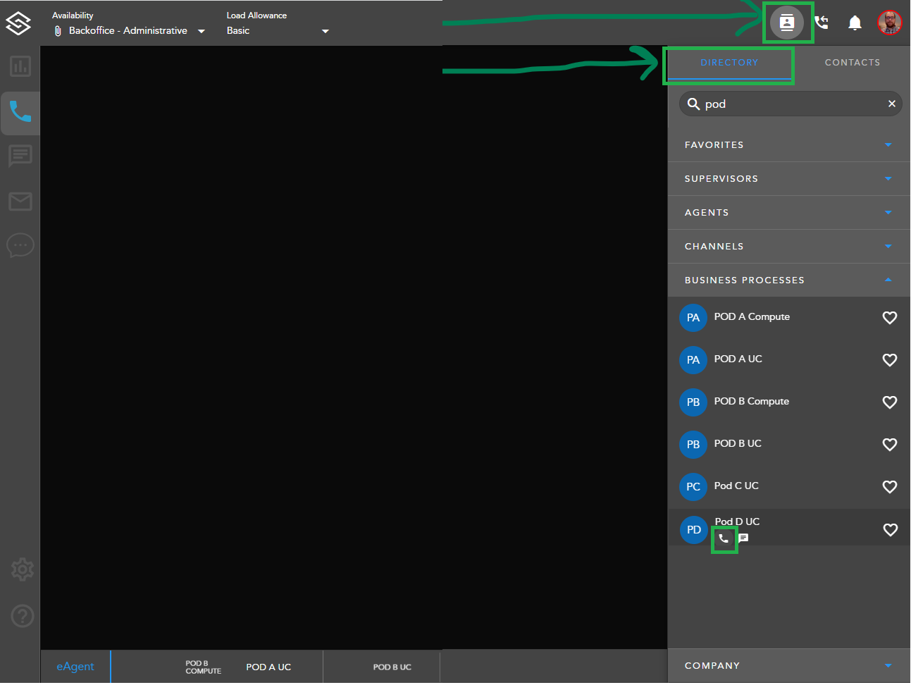Favorite POD A Compute with heart
This screenshot has width=911, height=685.
889,318
